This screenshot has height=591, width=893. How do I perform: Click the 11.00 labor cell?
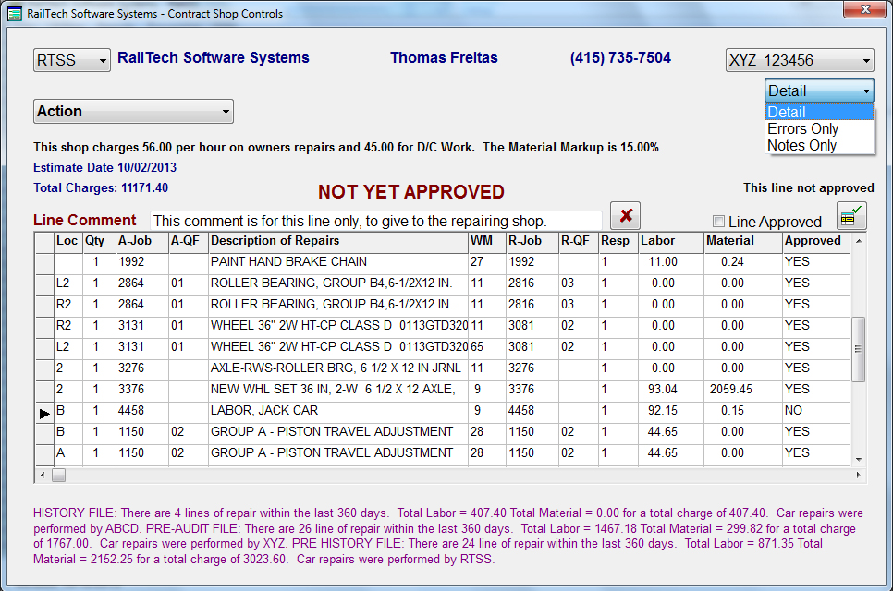coord(671,262)
